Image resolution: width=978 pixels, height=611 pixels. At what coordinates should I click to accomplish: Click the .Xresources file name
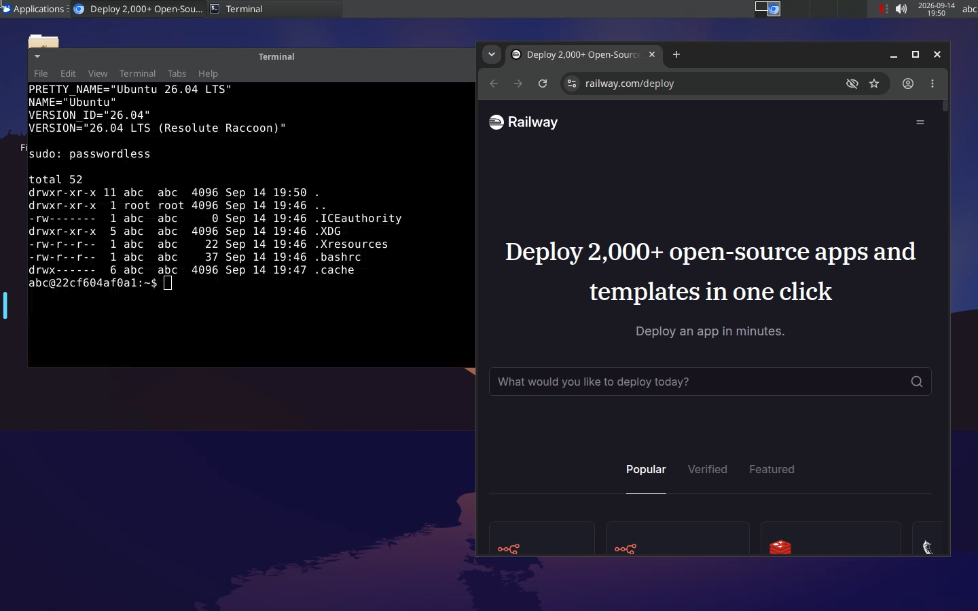point(351,244)
